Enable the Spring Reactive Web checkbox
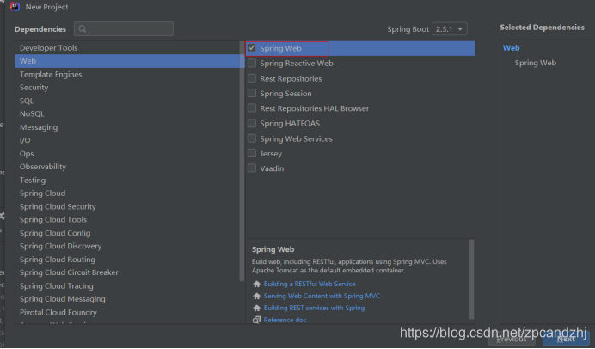Image resolution: width=595 pixels, height=349 pixels. (252, 64)
